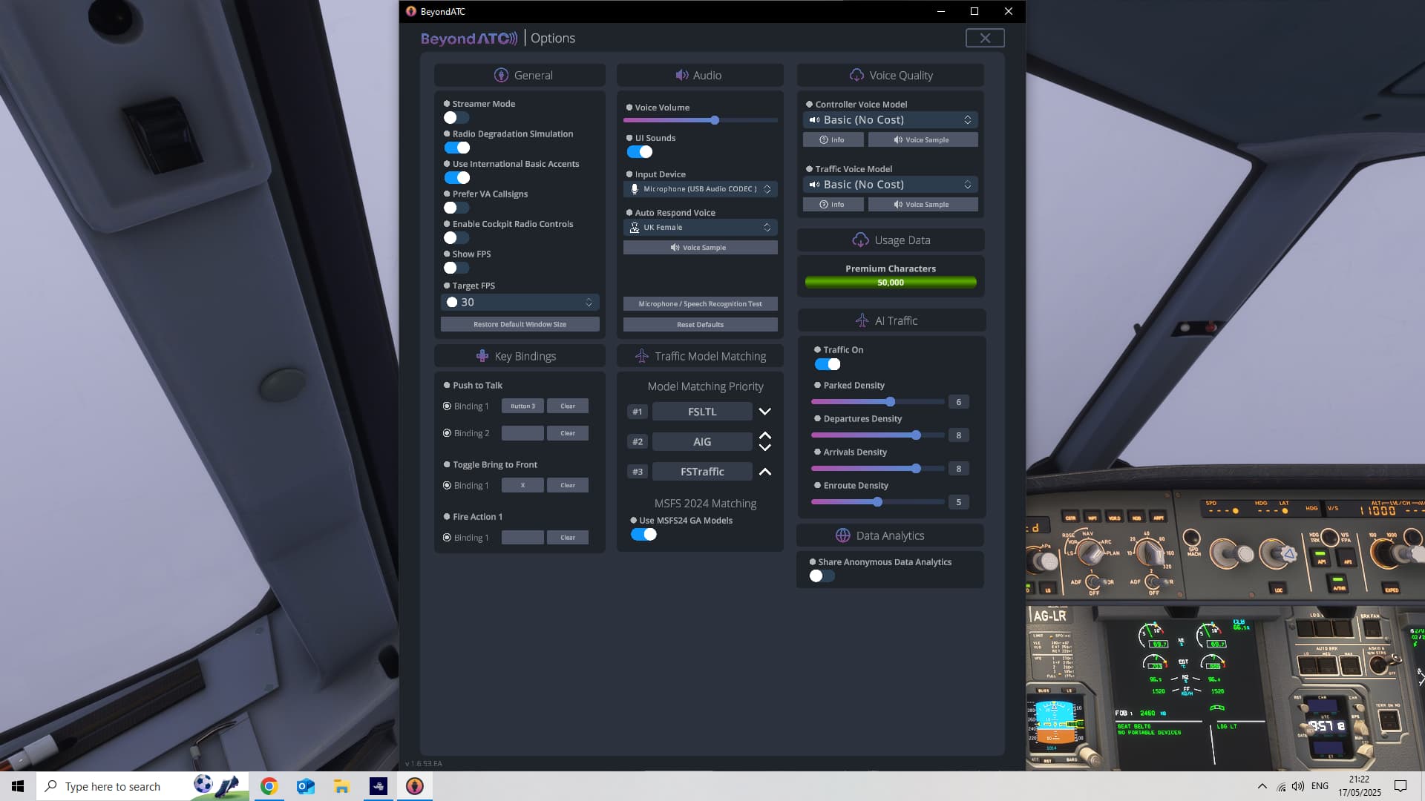Open Microphone / Speech Recognition Test
The width and height of the screenshot is (1425, 801).
pyautogui.click(x=700, y=304)
